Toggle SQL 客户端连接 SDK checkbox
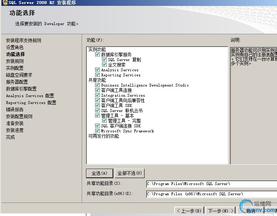This screenshot has width=277, height=216. [x=97, y=126]
